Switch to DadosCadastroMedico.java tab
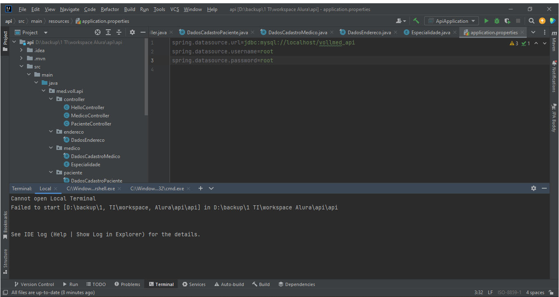This screenshot has width=559, height=297. (297, 32)
